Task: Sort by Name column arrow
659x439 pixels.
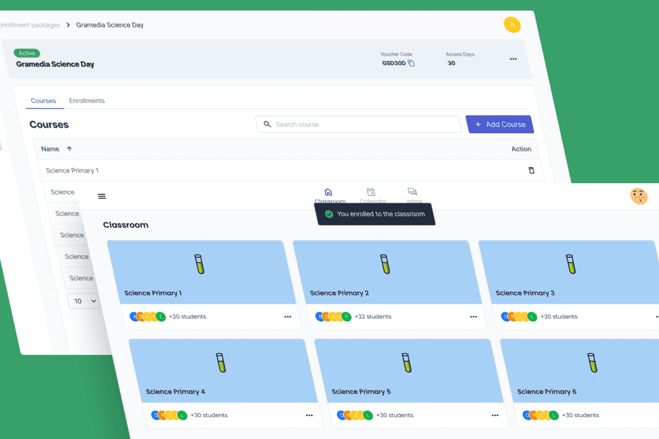Action: point(70,149)
